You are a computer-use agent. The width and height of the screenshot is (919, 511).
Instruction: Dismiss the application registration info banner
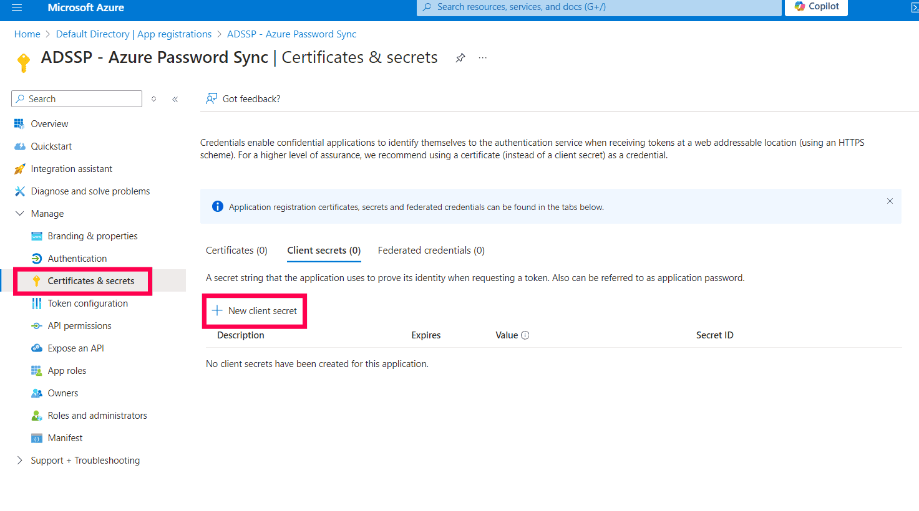(x=890, y=201)
